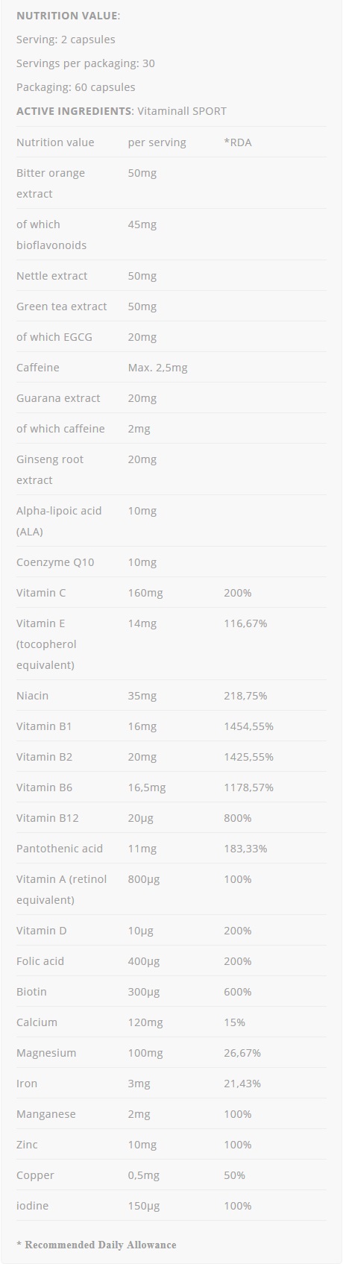Select the Serving: 2 capsules text
This screenshot has width=343, height=1264.
click(x=66, y=40)
